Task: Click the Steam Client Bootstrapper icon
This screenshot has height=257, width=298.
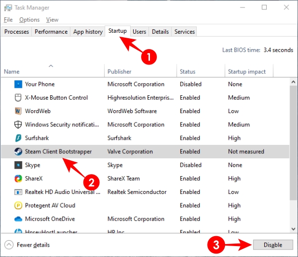Action: [x=18, y=151]
